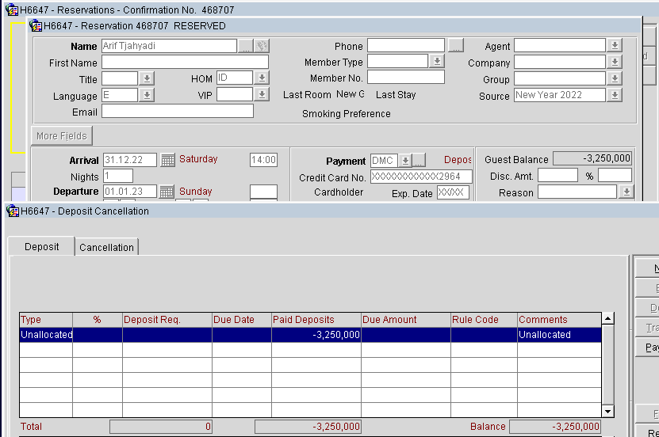
Task: Expand the Payment method dropdown
Action: pyautogui.click(x=404, y=160)
